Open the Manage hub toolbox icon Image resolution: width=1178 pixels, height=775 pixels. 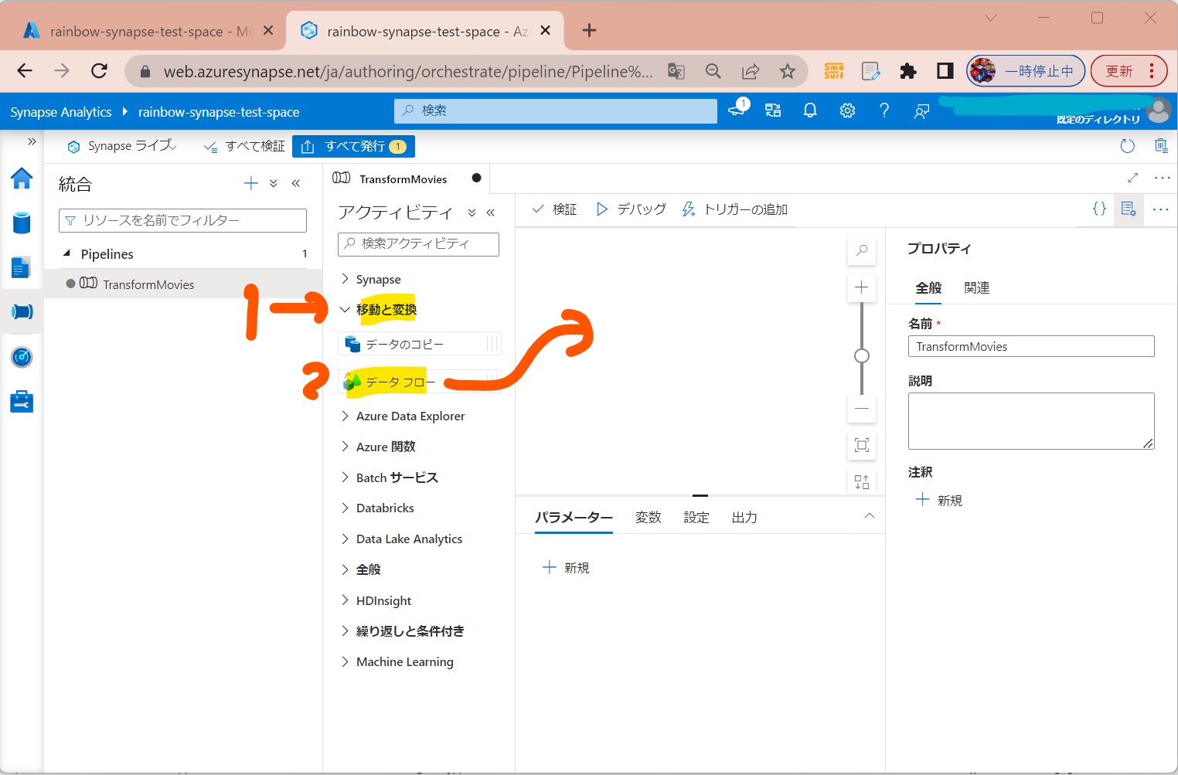(22, 402)
